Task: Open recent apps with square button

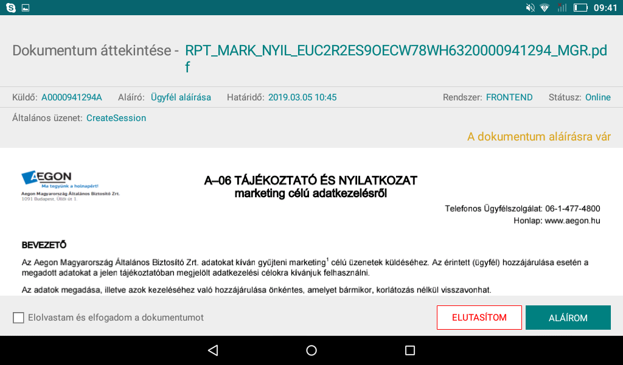Action: (x=410, y=350)
